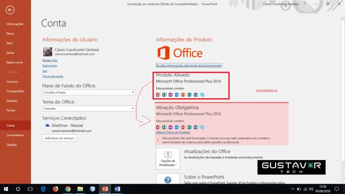Click the Publisher icon under Produto Ativado
Screen dimensions: 345x194
(x=190, y=95)
